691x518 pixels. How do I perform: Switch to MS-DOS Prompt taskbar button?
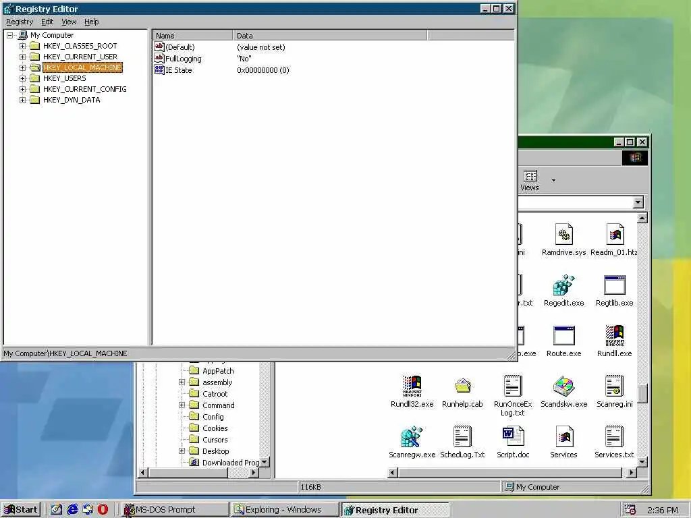(x=175, y=510)
